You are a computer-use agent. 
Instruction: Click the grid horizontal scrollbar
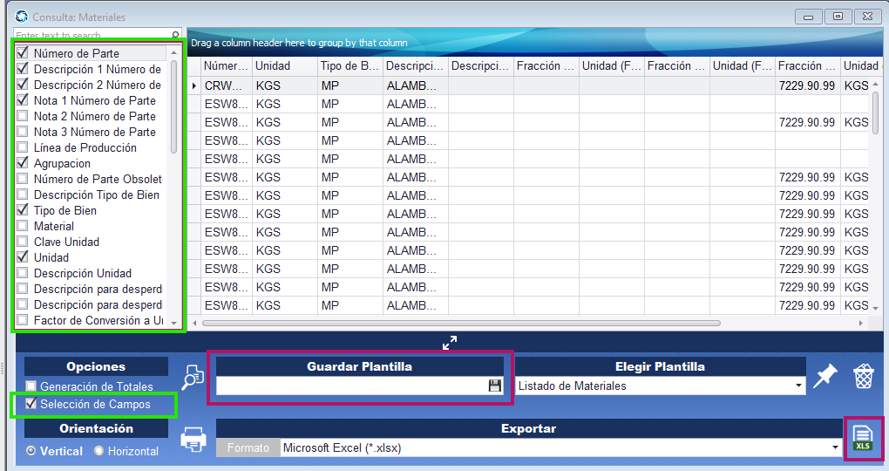462,323
